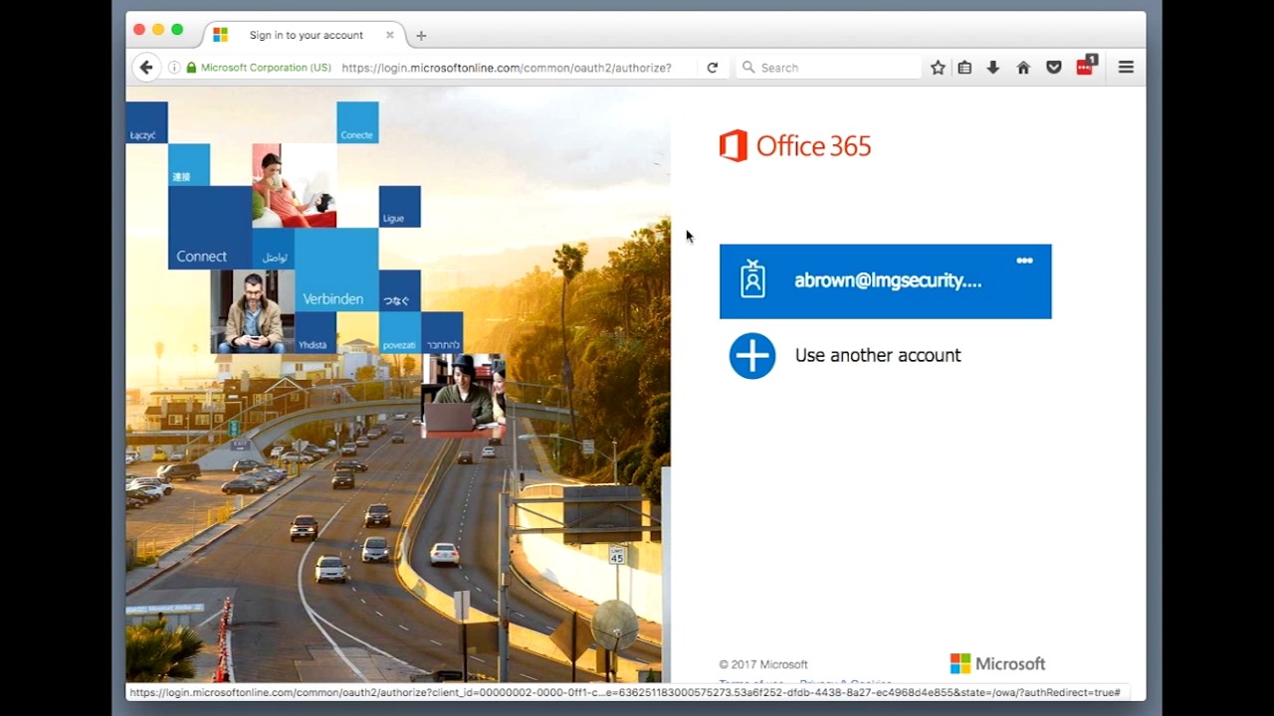Reload the page with the refresh icon
The image size is (1274, 716).
713,68
